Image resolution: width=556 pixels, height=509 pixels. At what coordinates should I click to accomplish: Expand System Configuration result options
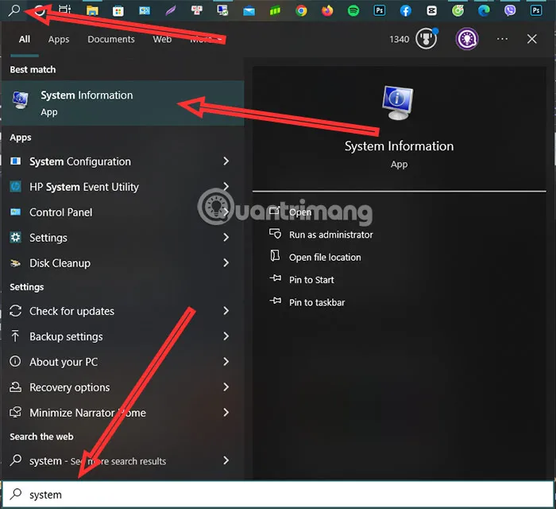coord(226,161)
